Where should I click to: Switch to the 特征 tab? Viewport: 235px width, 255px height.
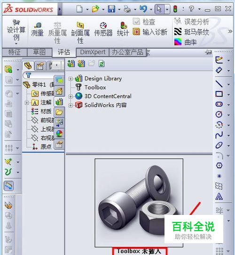click(x=15, y=52)
